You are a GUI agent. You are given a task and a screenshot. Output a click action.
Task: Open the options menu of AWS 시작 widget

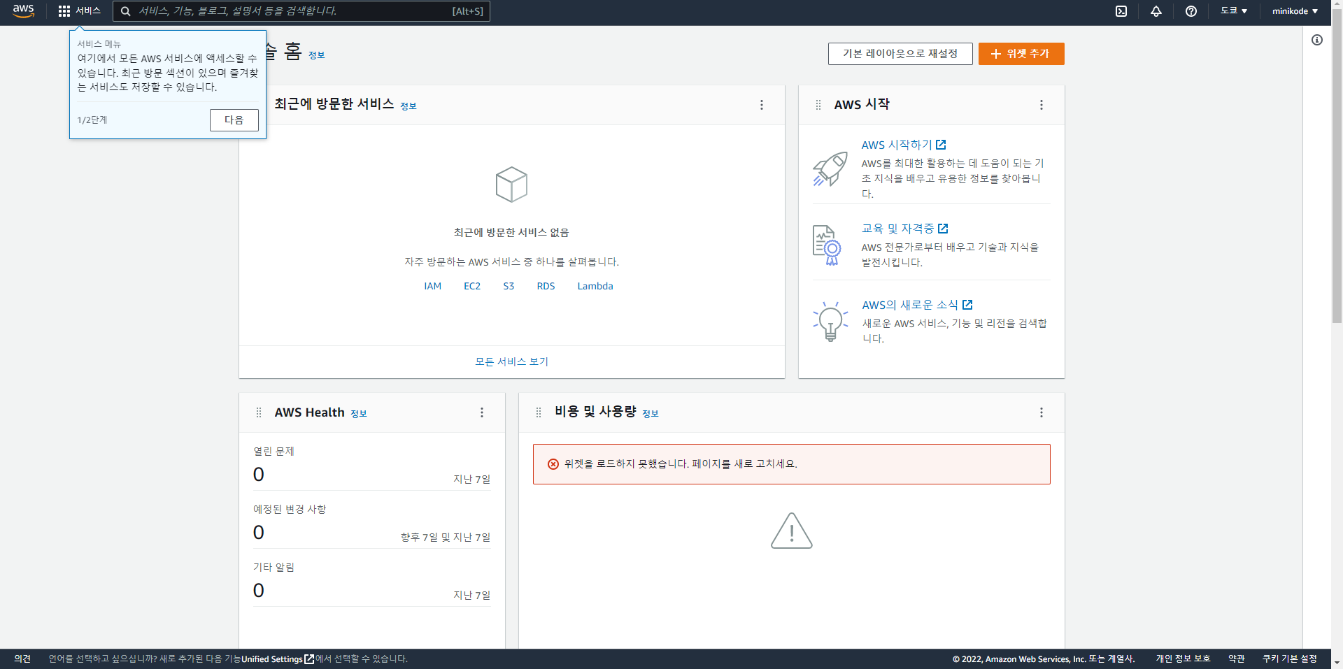point(1042,105)
